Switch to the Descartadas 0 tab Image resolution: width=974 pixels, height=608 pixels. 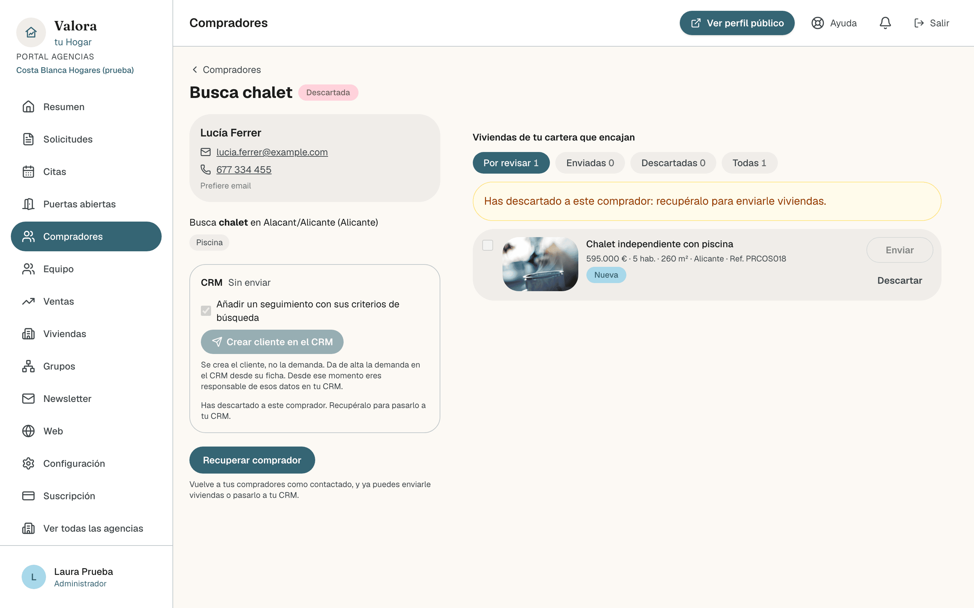tap(673, 163)
